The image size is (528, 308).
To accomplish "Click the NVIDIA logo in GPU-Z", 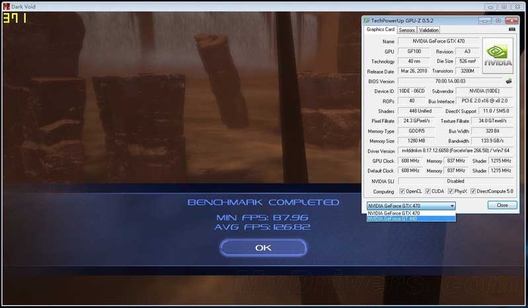I will (498, 56).
